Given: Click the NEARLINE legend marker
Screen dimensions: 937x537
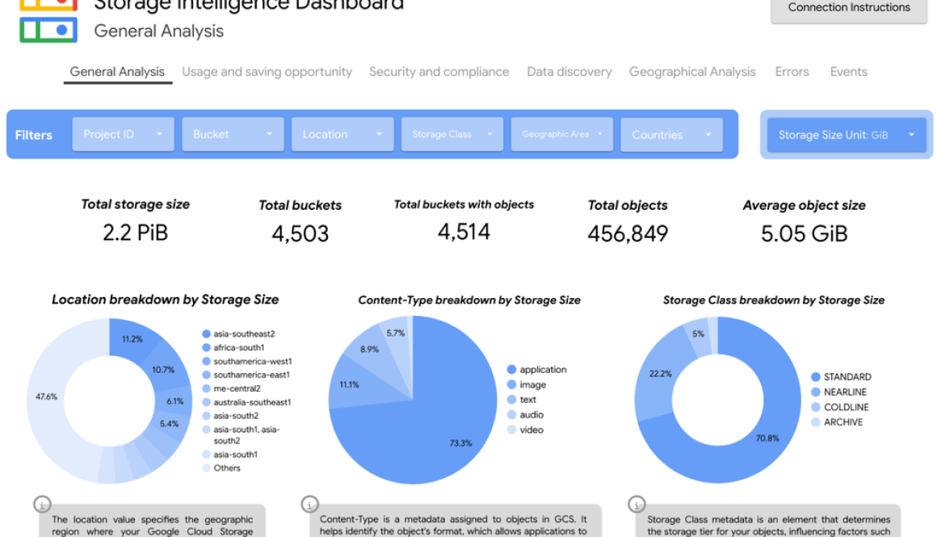Looking at the screenshot, I should pos(814,392).
